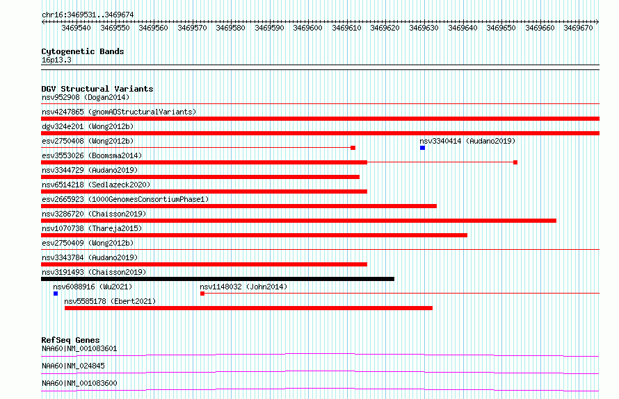Click the nsv3286720 (Chaisson2019) label
The image size is (619, 399).
(x=94, y=214)
